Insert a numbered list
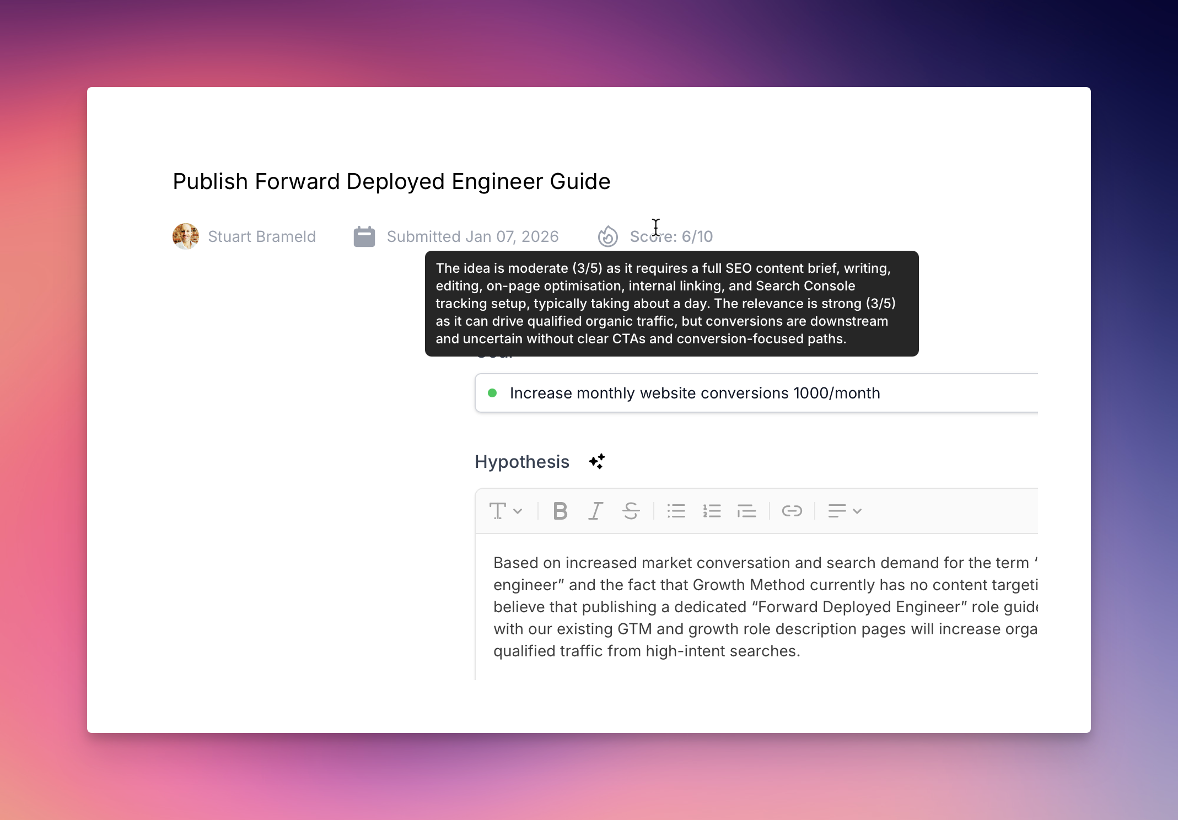This screenshot has height=820, width=1178. coord(712,511)
